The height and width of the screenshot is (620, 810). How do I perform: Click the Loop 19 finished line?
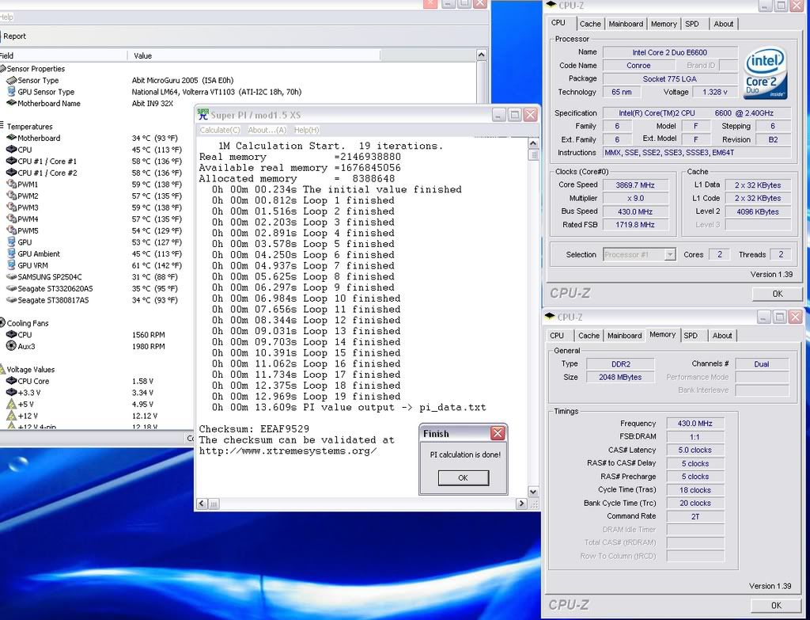306,397
